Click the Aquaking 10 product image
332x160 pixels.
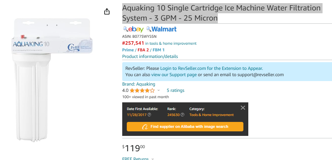click(52, 80)
